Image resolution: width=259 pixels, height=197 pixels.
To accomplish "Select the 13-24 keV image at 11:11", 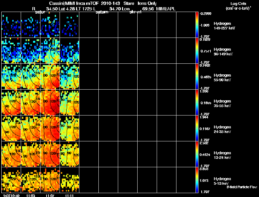I will pos(70,154).
